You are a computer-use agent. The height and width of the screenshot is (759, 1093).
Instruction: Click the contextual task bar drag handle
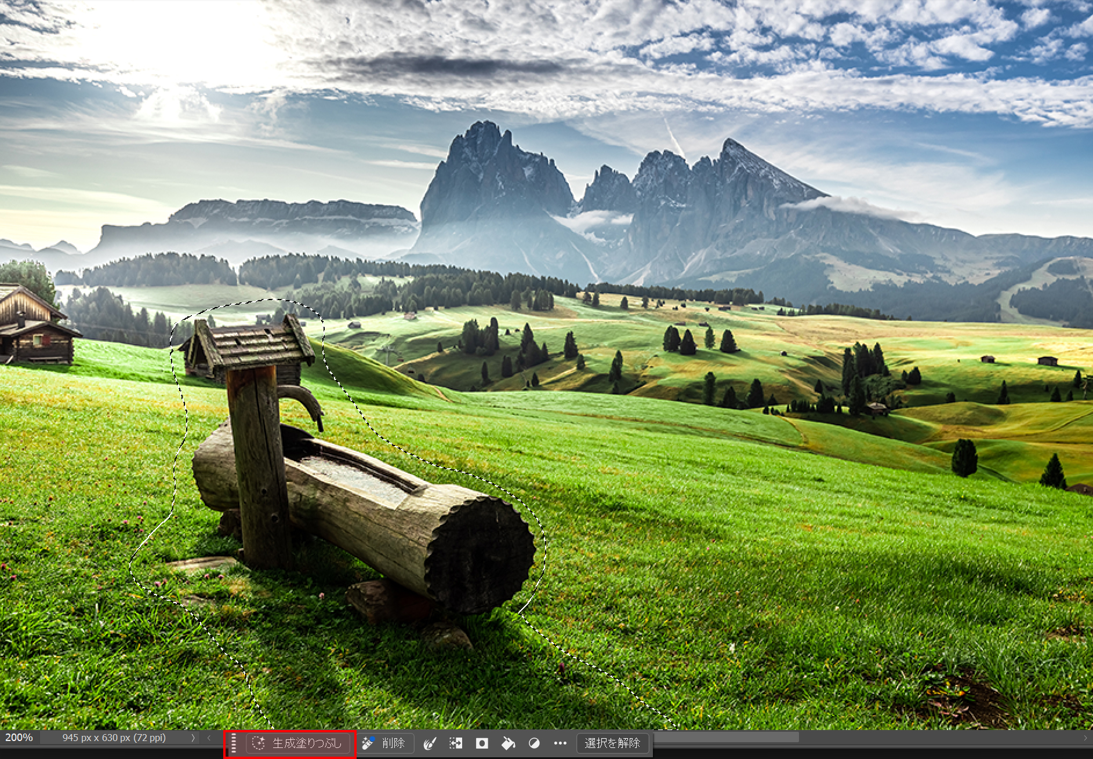[x=234, y=743]
